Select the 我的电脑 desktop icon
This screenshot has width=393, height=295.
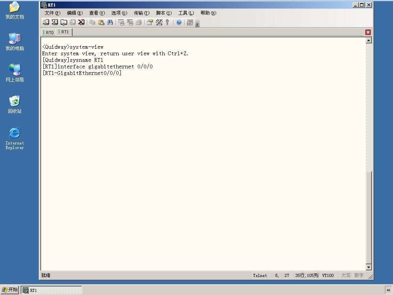(x=15, y=41)
